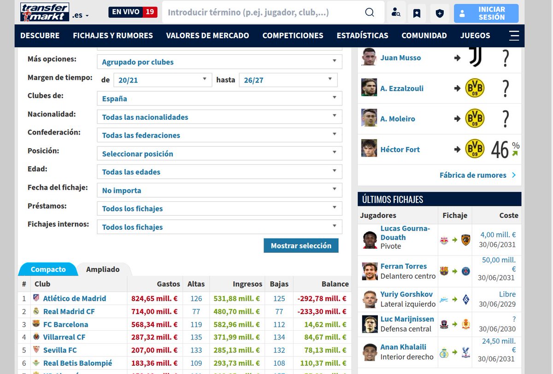The width and height of the screenshot is (553, 374).
Task: Open Atlético de Madrid club link
Action: (x=75, y=298)
